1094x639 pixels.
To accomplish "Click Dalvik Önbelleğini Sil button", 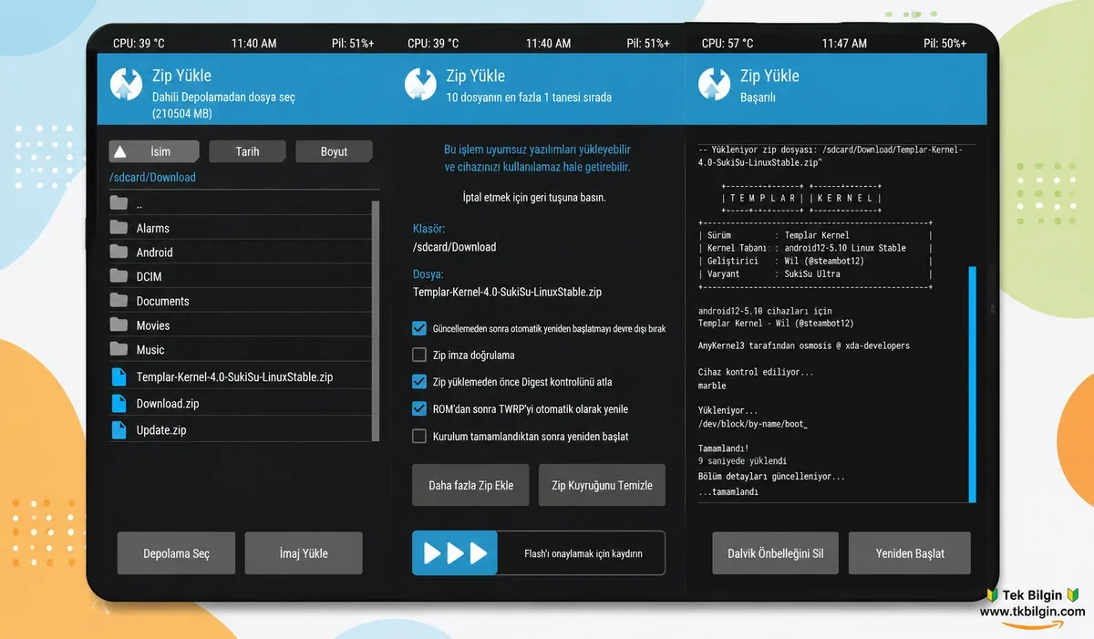I will click(776, 553).
